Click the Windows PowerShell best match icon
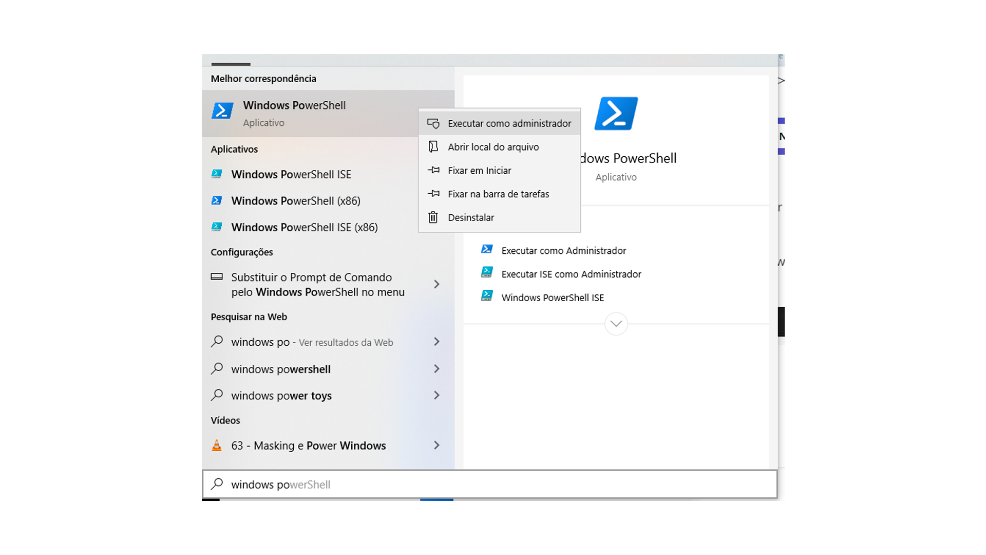986x555 pixels. click(222, 110)
